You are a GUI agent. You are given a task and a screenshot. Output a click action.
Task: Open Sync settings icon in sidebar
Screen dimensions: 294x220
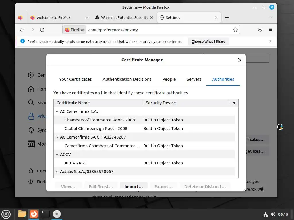[31, 130]
